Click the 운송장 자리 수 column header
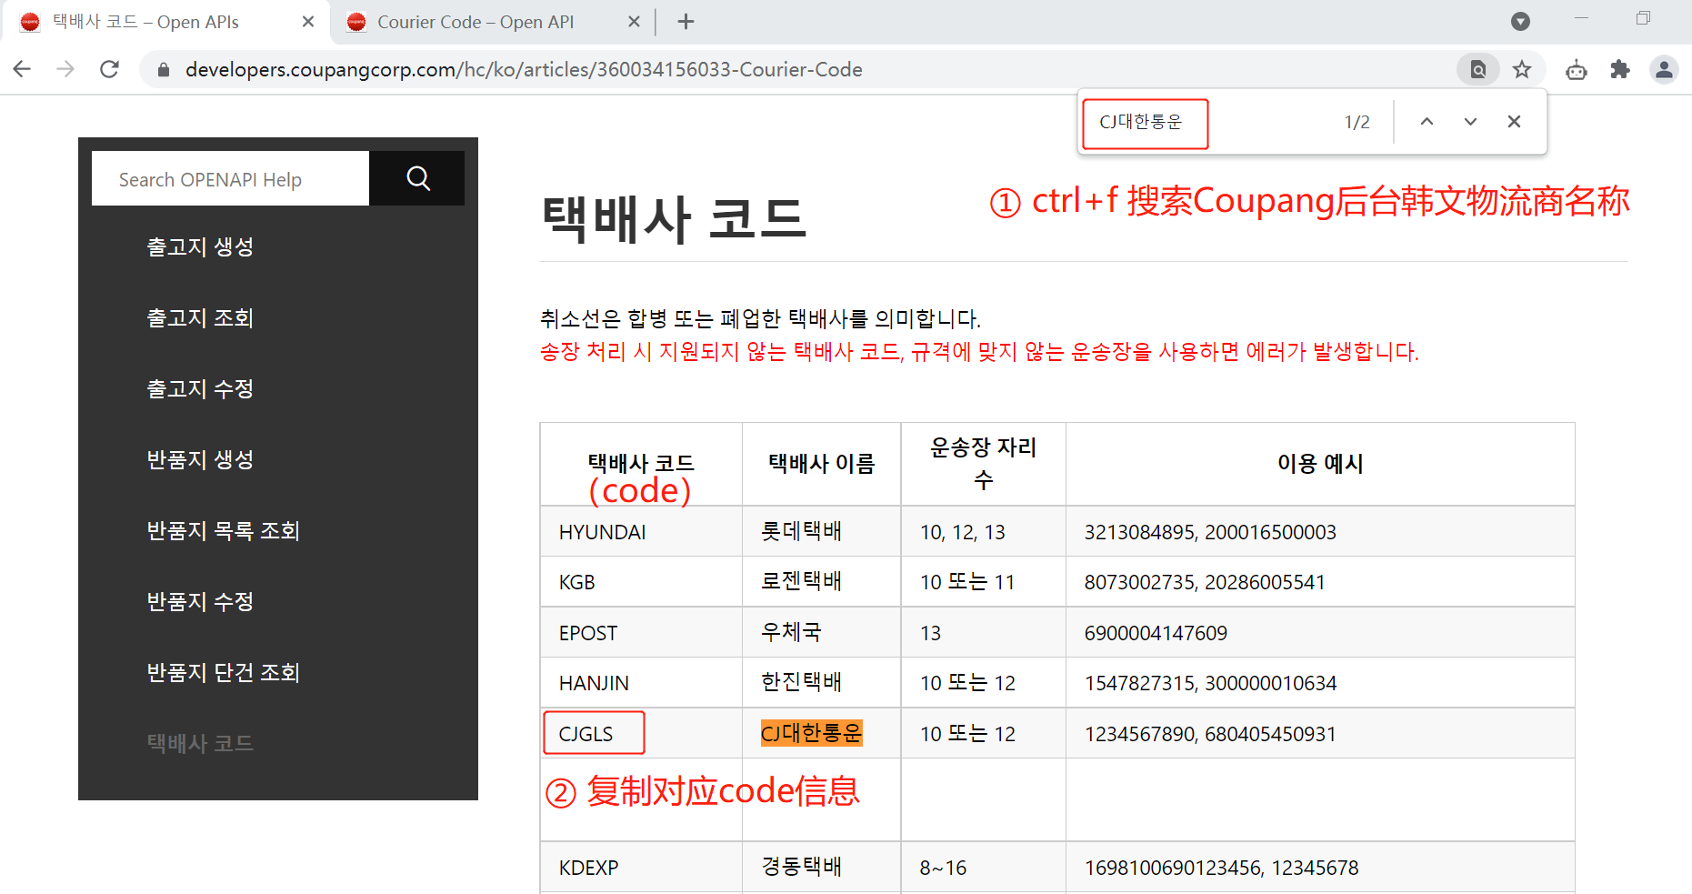This screenshot has width=1692, height=894. [983, 464]
